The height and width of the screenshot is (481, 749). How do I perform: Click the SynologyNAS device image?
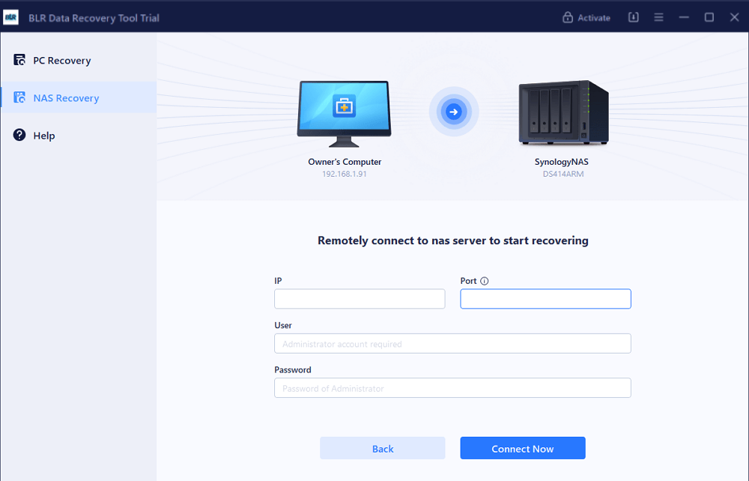pos(564,112)
